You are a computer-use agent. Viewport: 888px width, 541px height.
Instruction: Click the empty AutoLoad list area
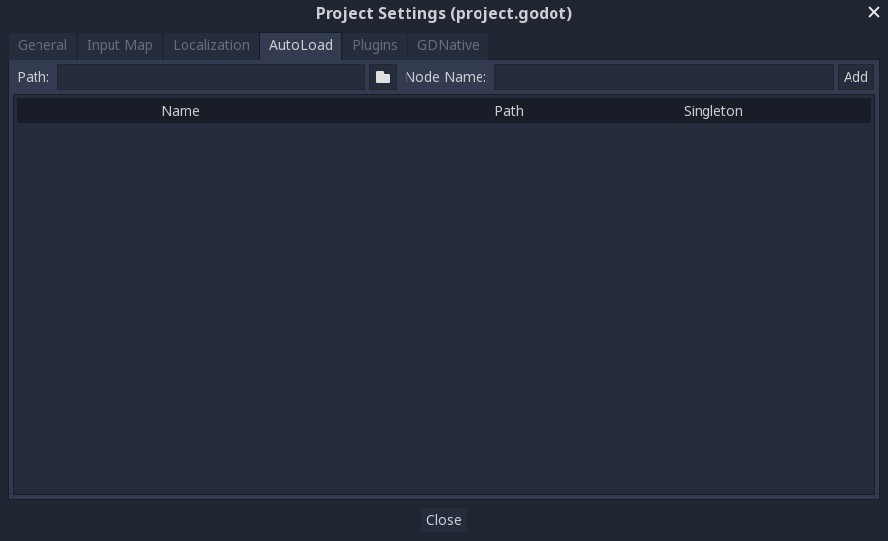[444, 306]
